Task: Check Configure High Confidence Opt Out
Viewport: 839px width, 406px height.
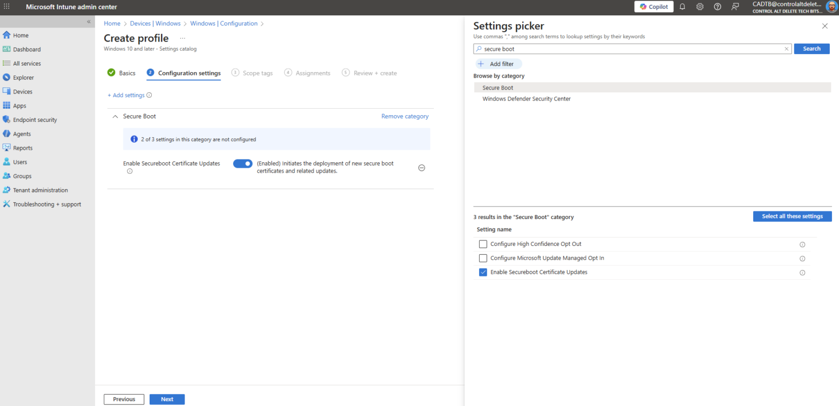Action: tap(483, 244)
